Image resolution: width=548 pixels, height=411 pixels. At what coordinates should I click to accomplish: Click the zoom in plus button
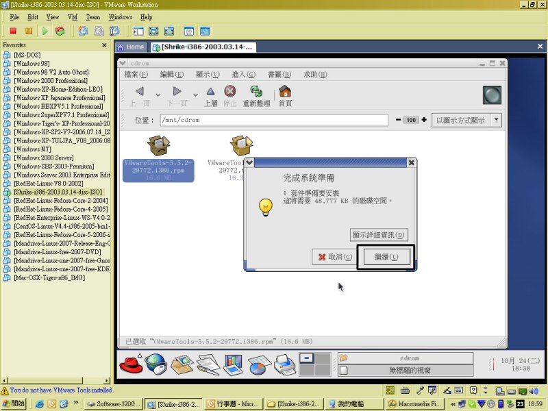point(424,120)
